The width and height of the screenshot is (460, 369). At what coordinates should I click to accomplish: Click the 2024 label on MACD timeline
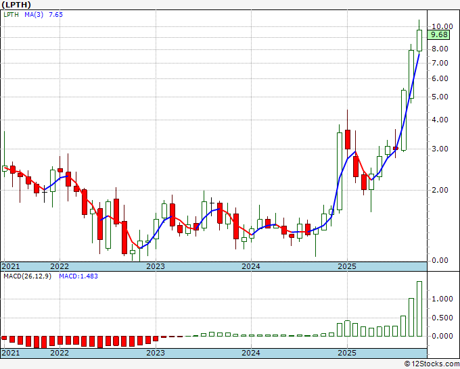pos(251,353)
